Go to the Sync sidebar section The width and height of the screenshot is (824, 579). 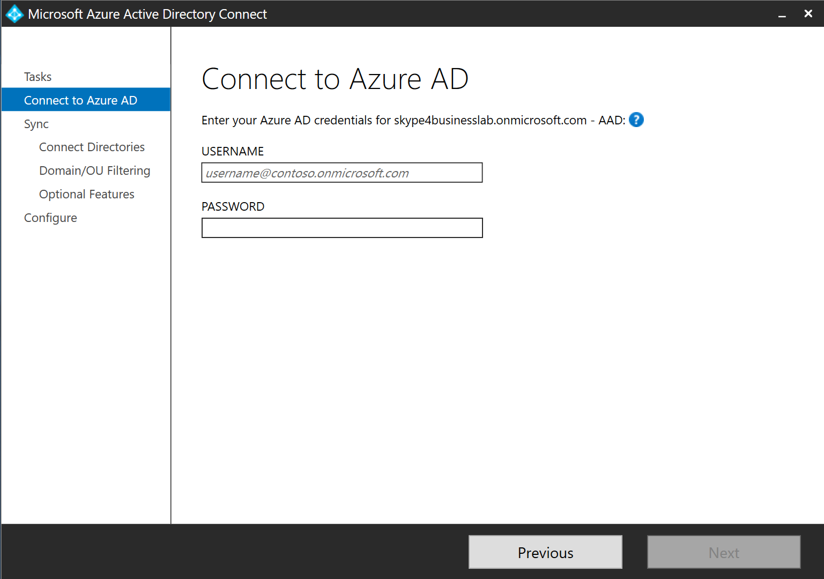tap(36, 124)
